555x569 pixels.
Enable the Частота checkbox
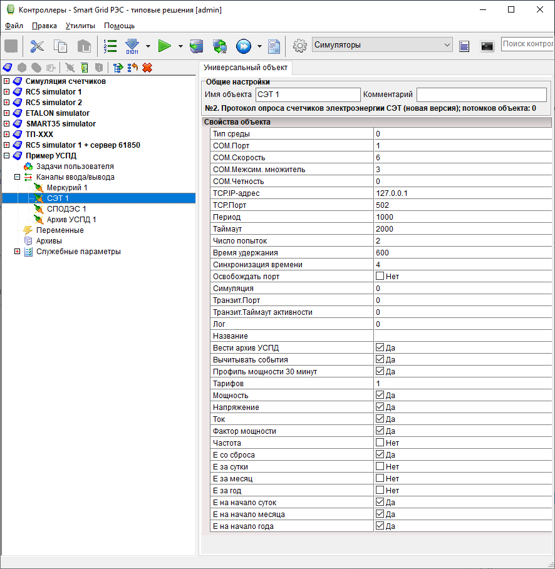click(380, 443)
